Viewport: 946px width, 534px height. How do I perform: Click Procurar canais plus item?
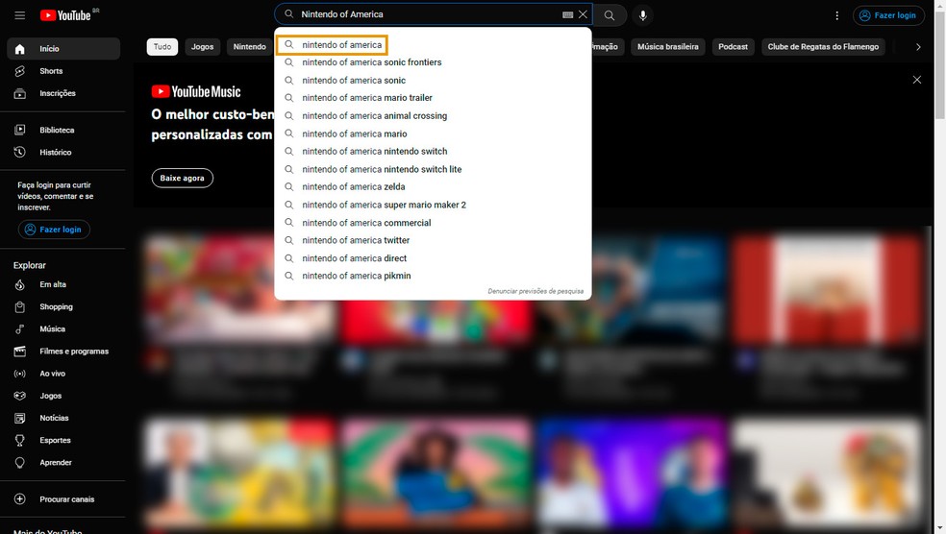63,499
